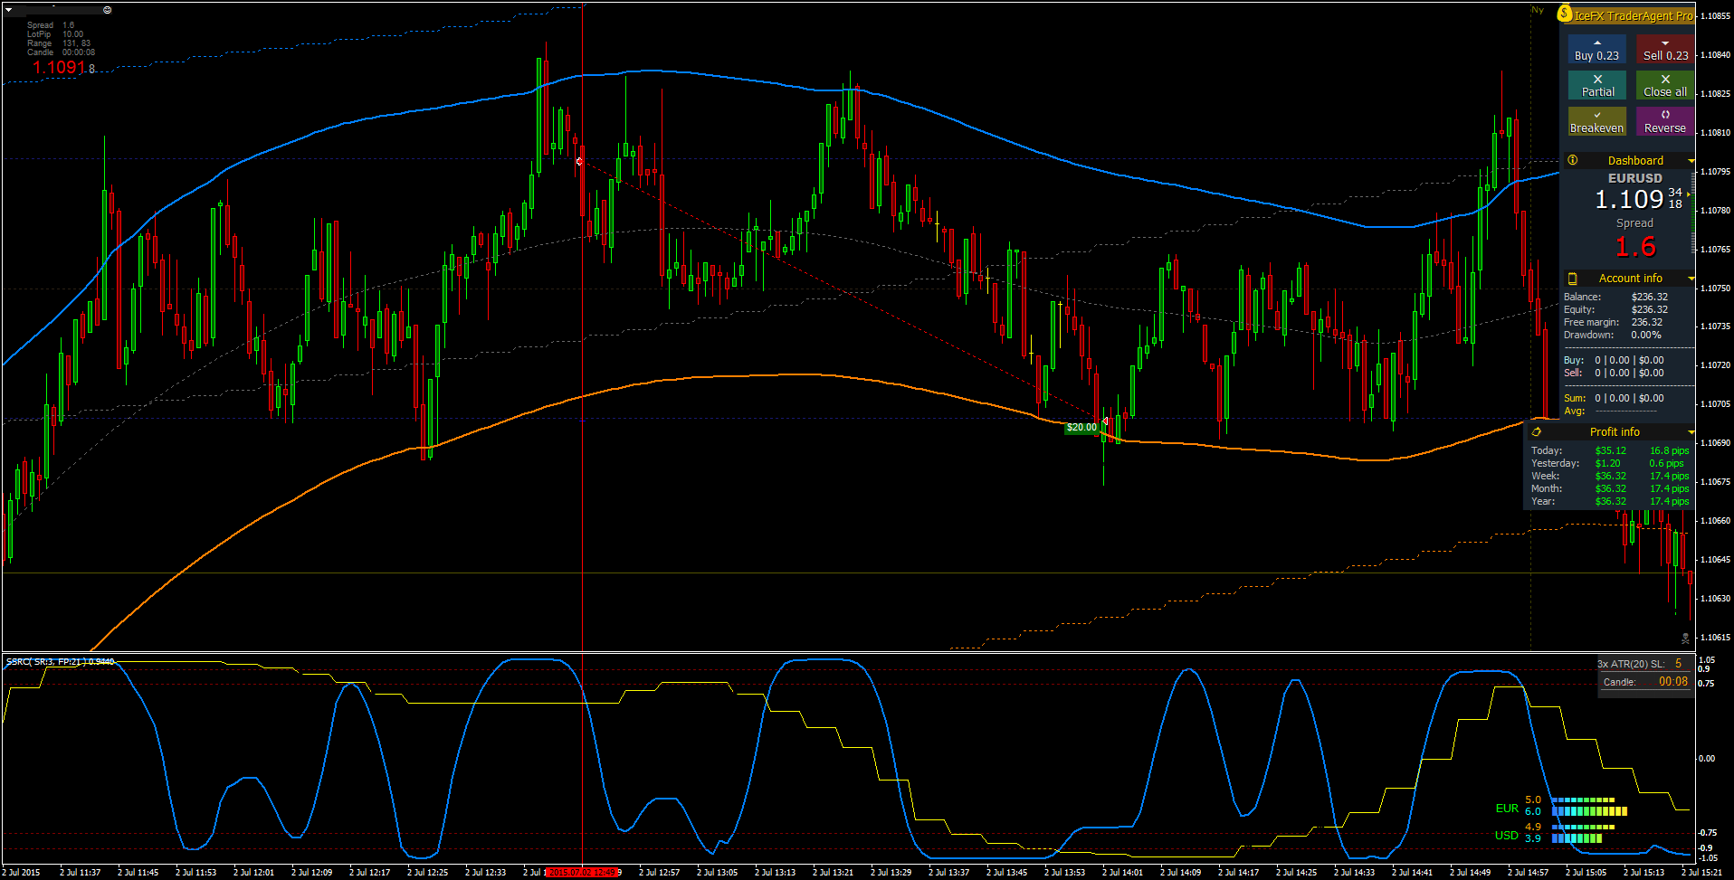Viewport: 1734px width, 880px height.
Task: Click the Profit info money icon
Action: [x=1536, y=431]
